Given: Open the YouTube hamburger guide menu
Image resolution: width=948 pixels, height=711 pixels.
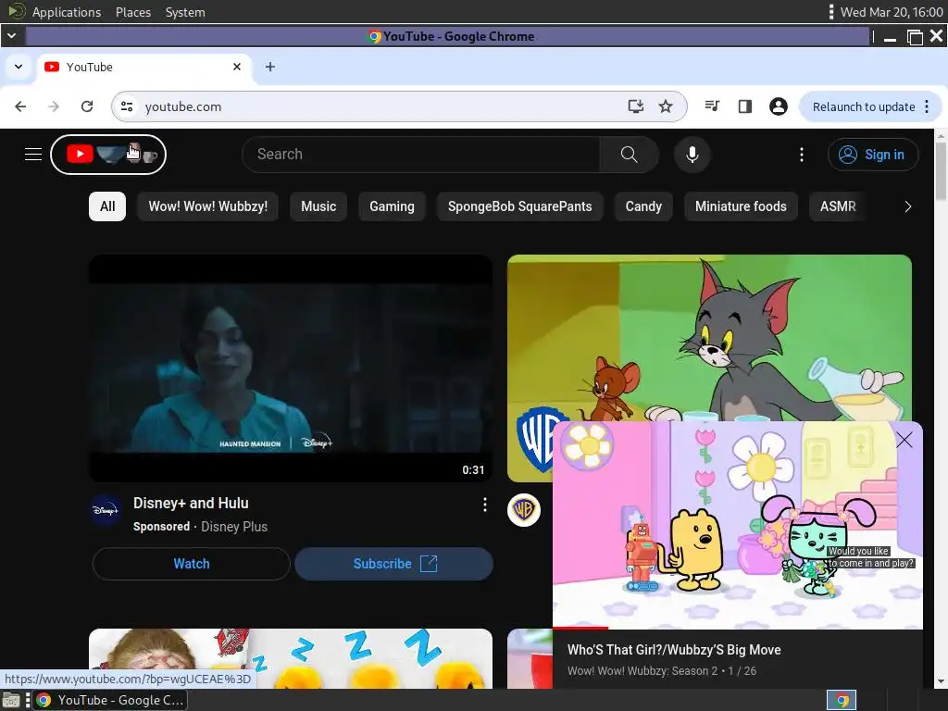Looking at the screenshot, I should point(33,155).
